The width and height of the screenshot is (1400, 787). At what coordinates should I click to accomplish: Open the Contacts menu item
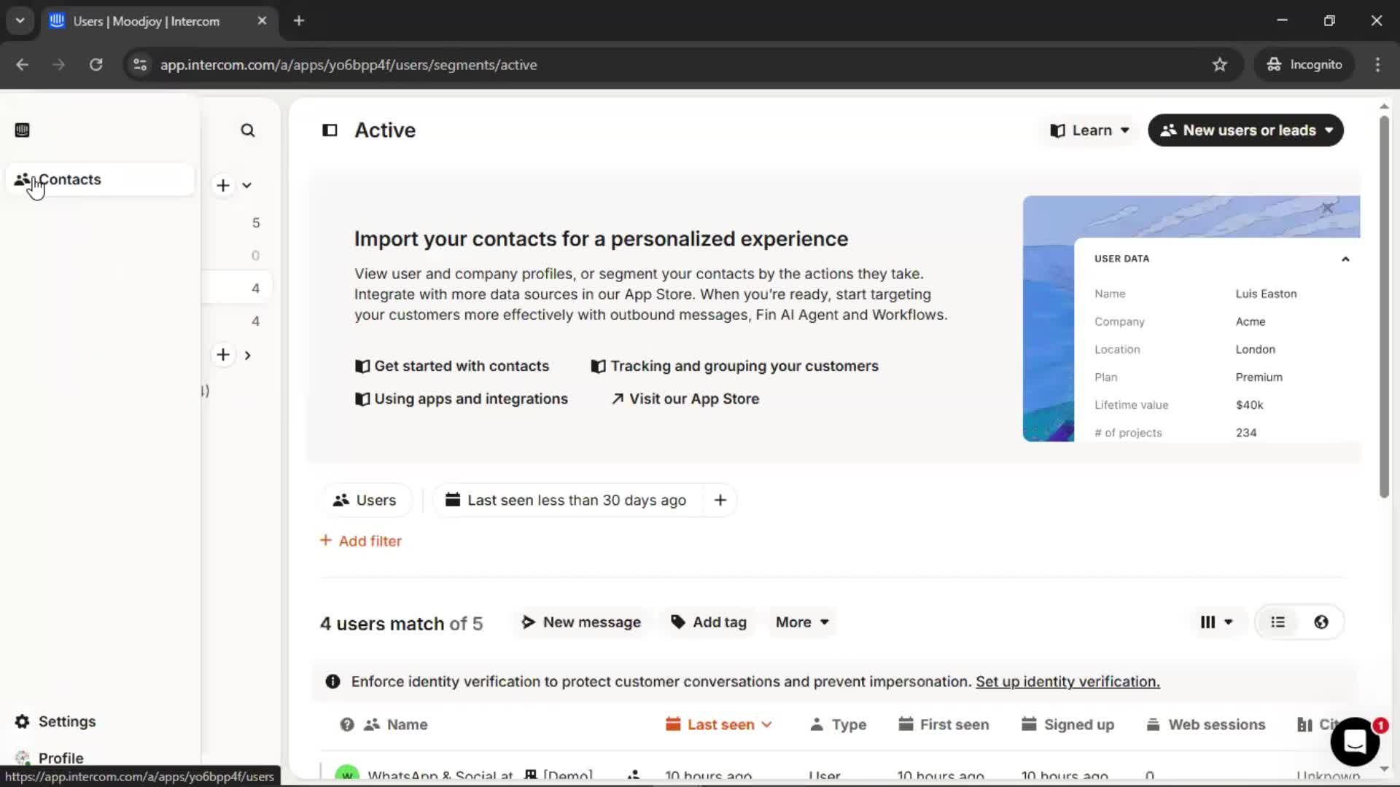(x=100, y=179)
